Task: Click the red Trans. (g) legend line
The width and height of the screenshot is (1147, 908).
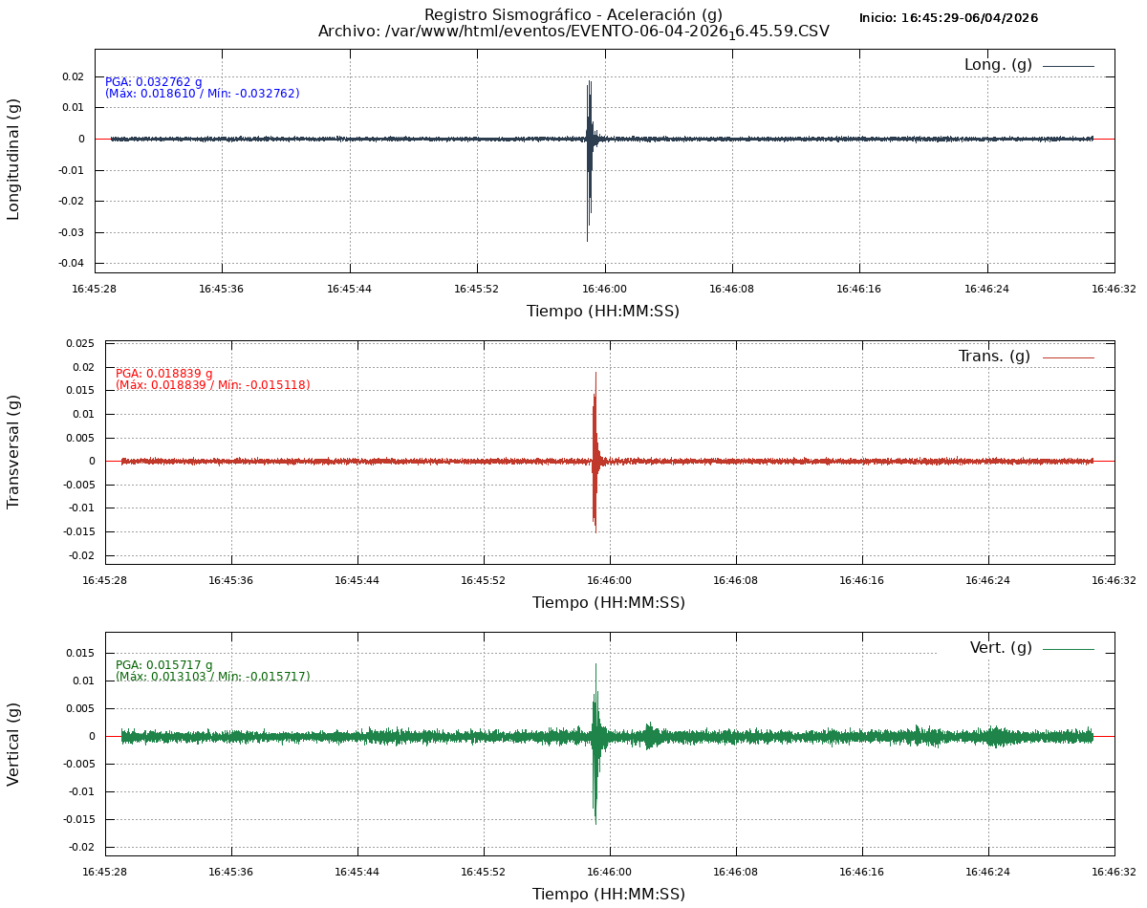Action: [x=1068, y=357]
